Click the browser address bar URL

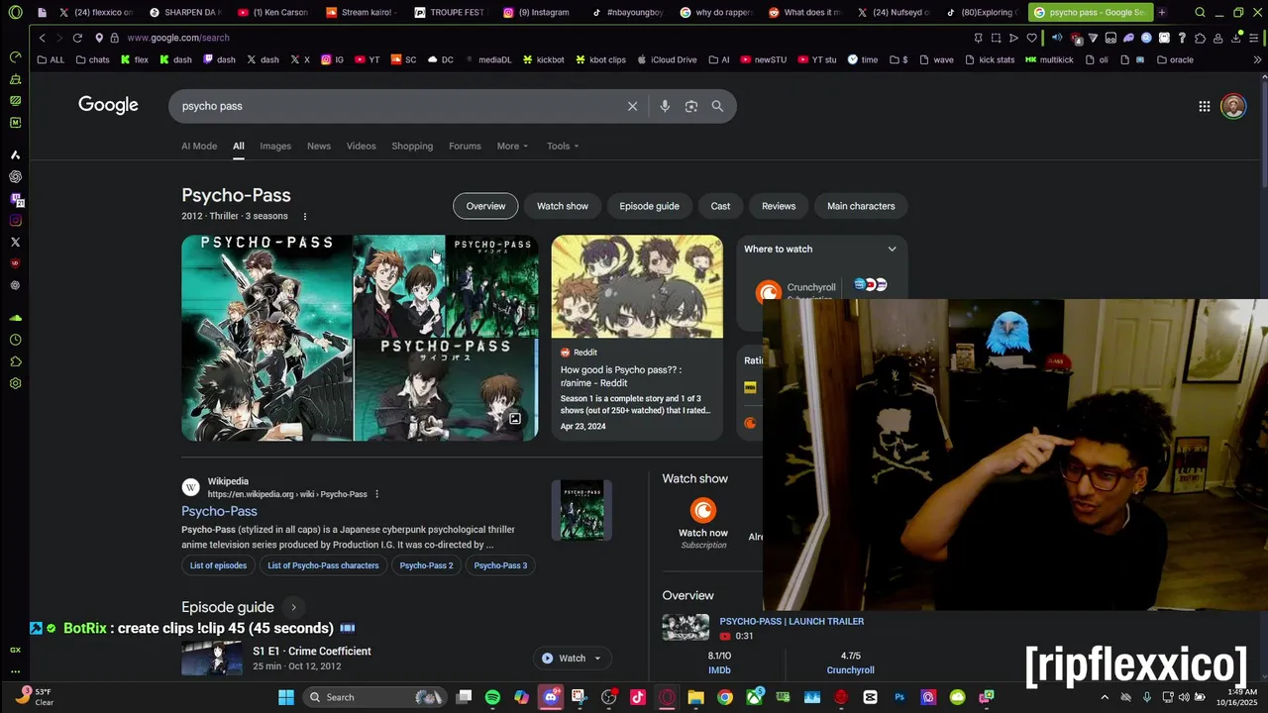pyautogui.click(x=178, y=38)
